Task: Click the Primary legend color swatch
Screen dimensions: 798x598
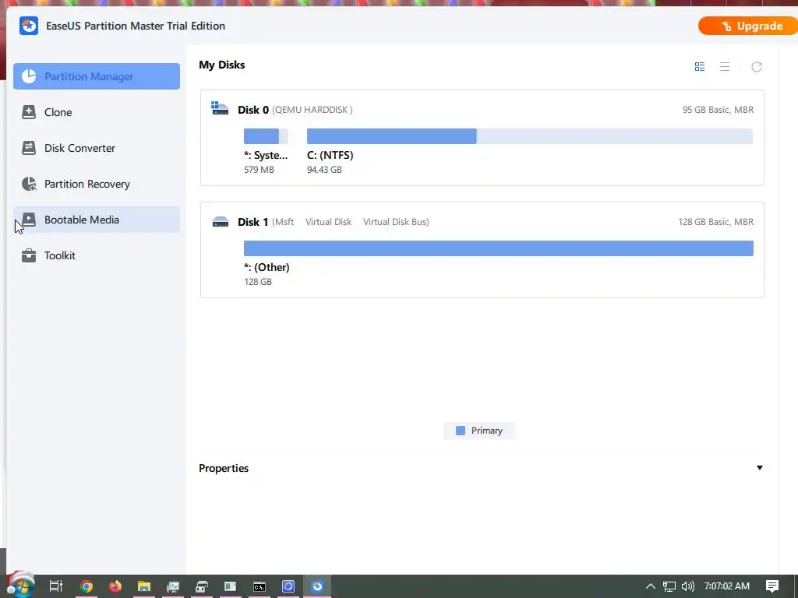Action: (461, 431)
